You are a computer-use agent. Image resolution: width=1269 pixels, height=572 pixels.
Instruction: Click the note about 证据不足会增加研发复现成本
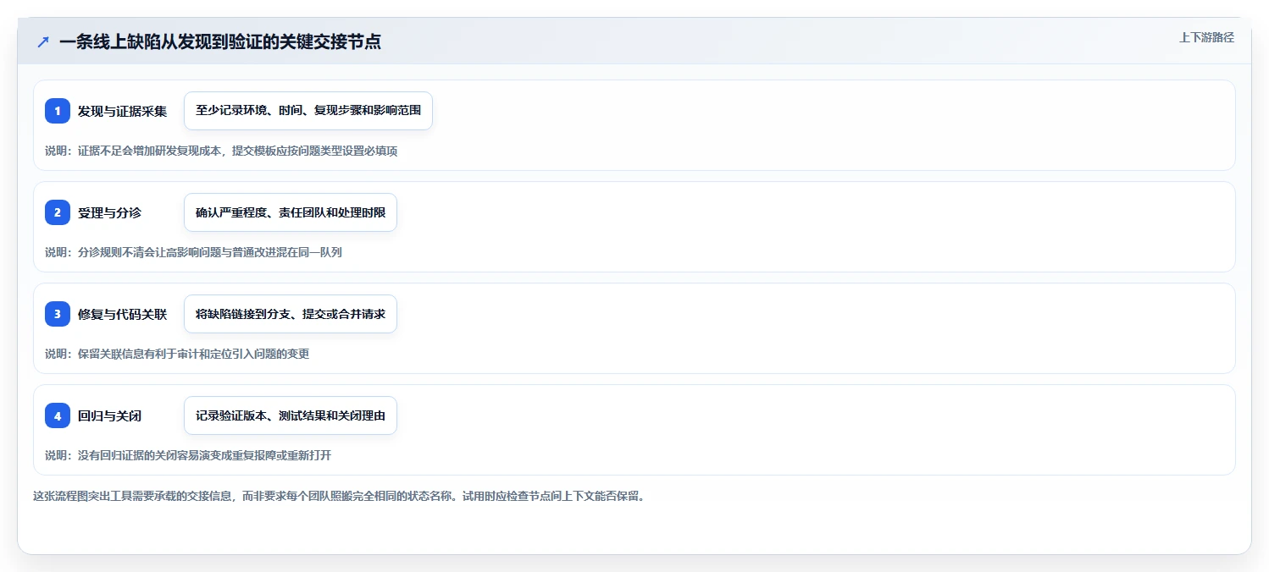coord(221,151)
